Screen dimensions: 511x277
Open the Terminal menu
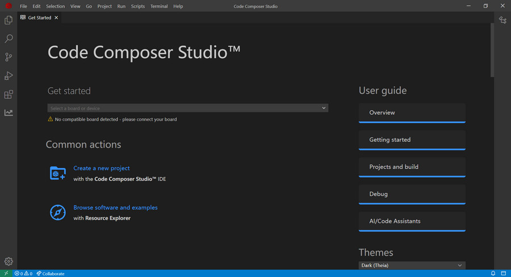[159, 6]
